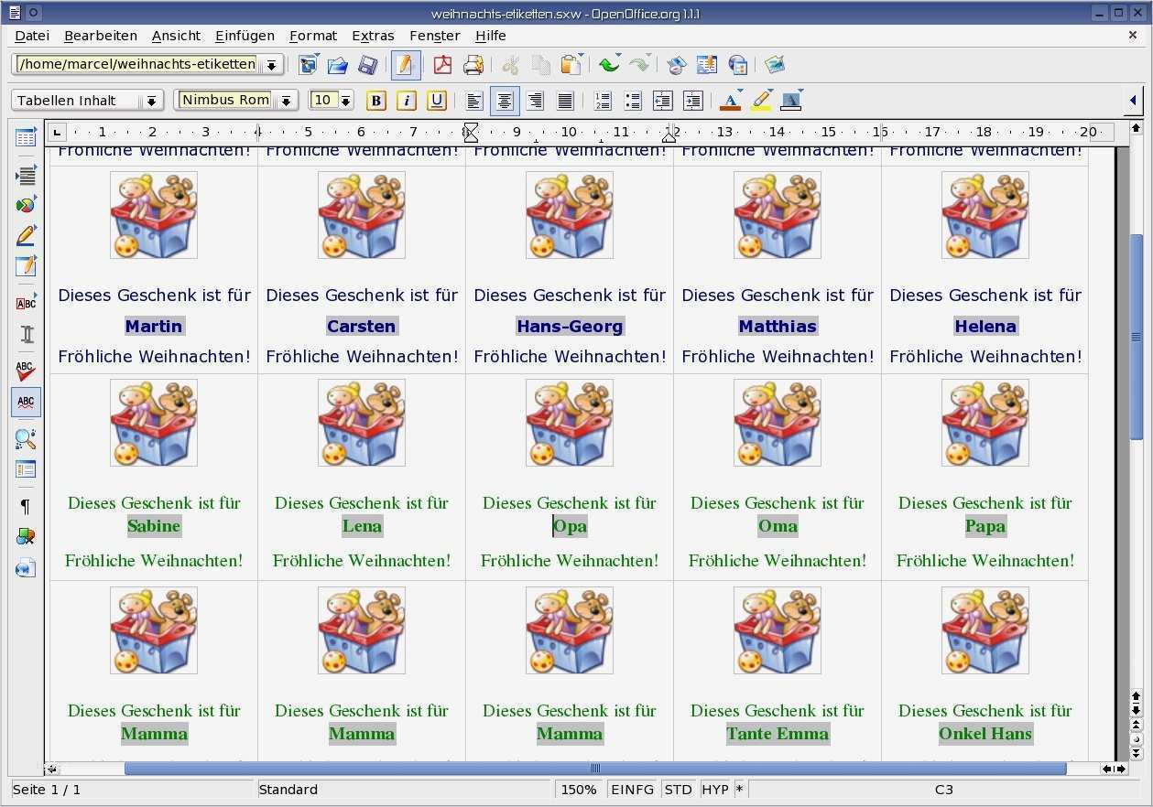Print the document directly
Screen dimensions: 1153x807
tap(473, 65)
